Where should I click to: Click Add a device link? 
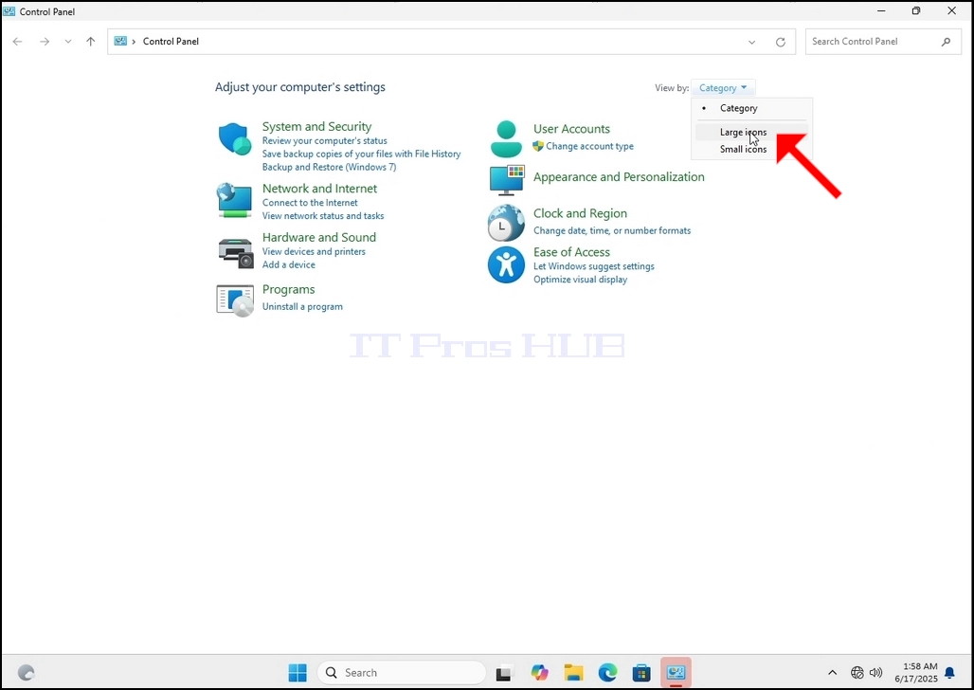[288, 264]
